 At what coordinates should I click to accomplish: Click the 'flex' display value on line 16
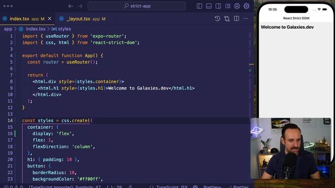(64, 134)
